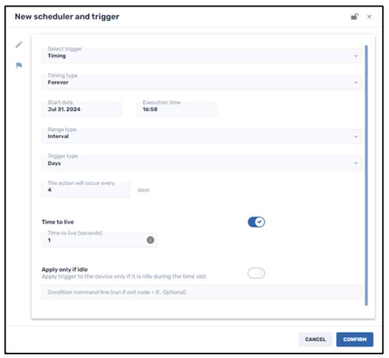Click the Execution time field
The image size is (389, 358).
(x=176, y=109)
